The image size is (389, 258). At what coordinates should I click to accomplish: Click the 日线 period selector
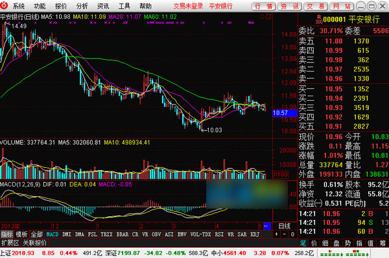(x=285, y=226)
